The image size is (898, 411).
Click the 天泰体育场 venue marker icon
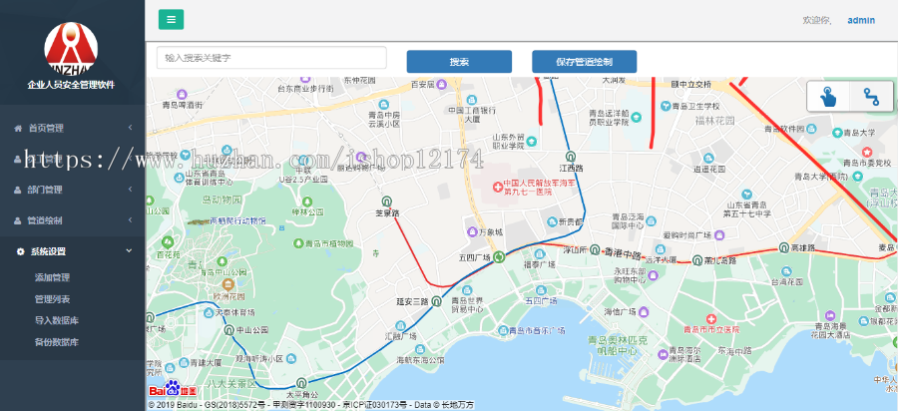coord(209,312)
